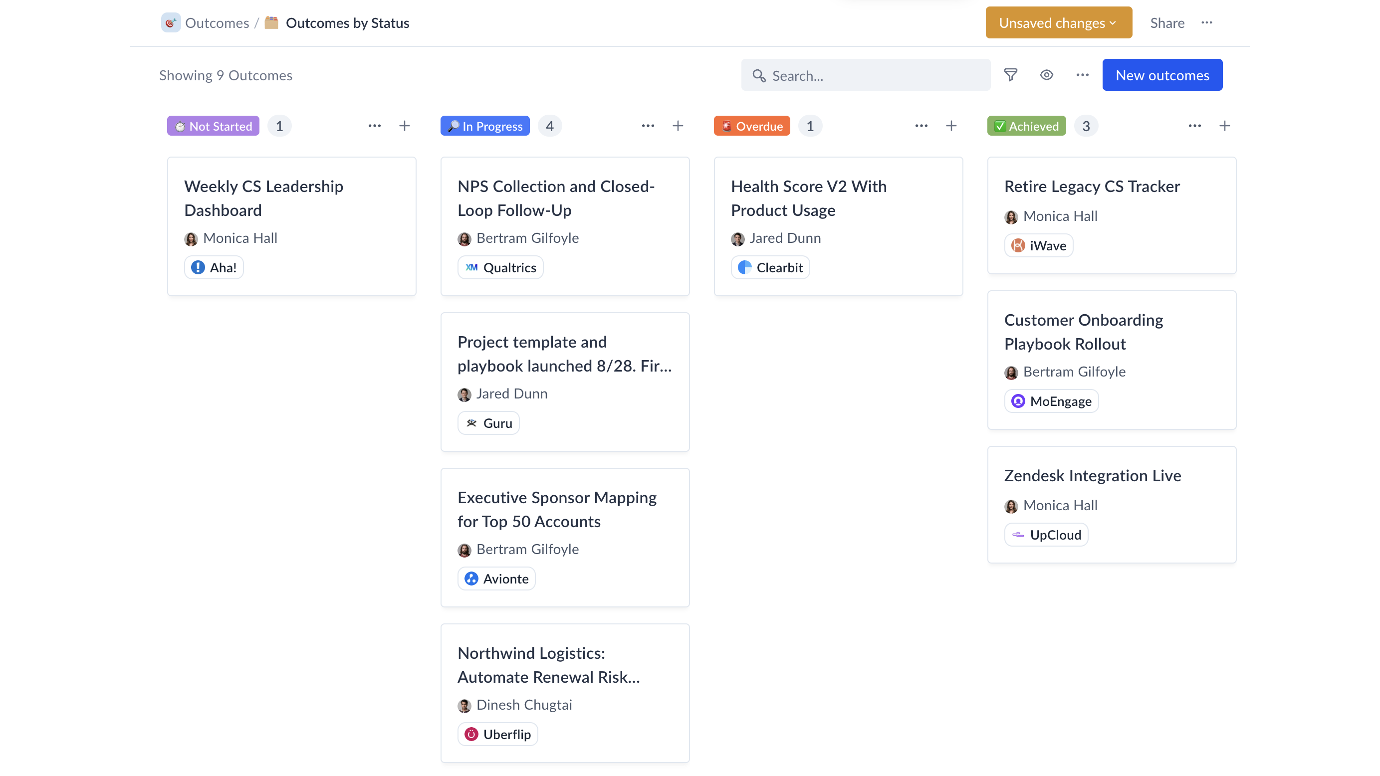This screenshot has width=1380, height=776.
Task: Select the Overdue status label
Action: [x=751, y=126]
